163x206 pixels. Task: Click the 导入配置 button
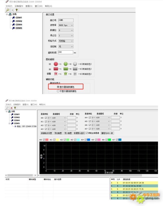pos(68,133)
